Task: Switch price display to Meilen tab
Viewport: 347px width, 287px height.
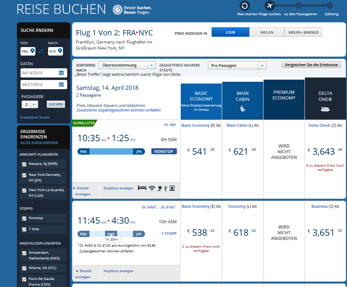Action: [x=267, y=32]
